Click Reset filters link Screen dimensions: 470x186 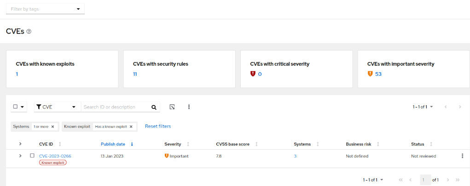pos(158,126)
